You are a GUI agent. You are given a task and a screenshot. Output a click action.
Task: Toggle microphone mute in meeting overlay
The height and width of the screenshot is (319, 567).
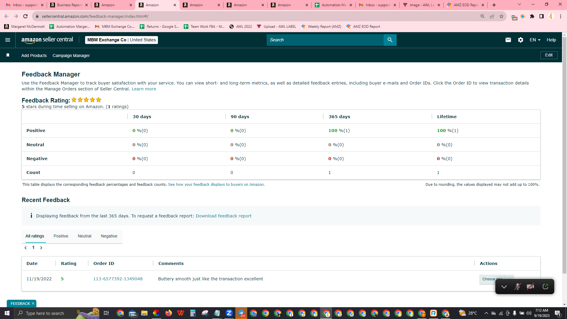[x=517, y=287]
